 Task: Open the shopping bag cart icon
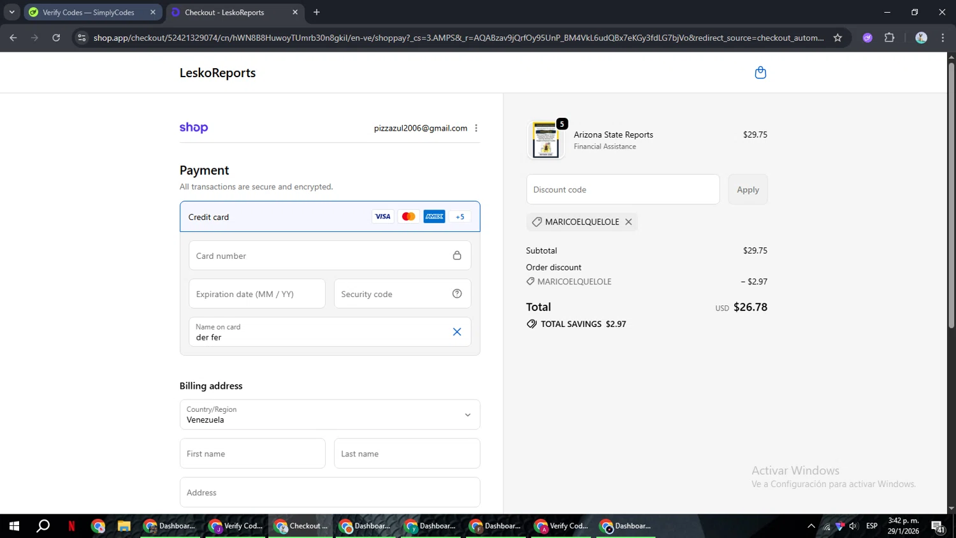(760, 73)
